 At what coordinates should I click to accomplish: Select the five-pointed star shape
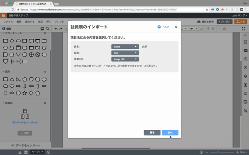pos(24,93)
